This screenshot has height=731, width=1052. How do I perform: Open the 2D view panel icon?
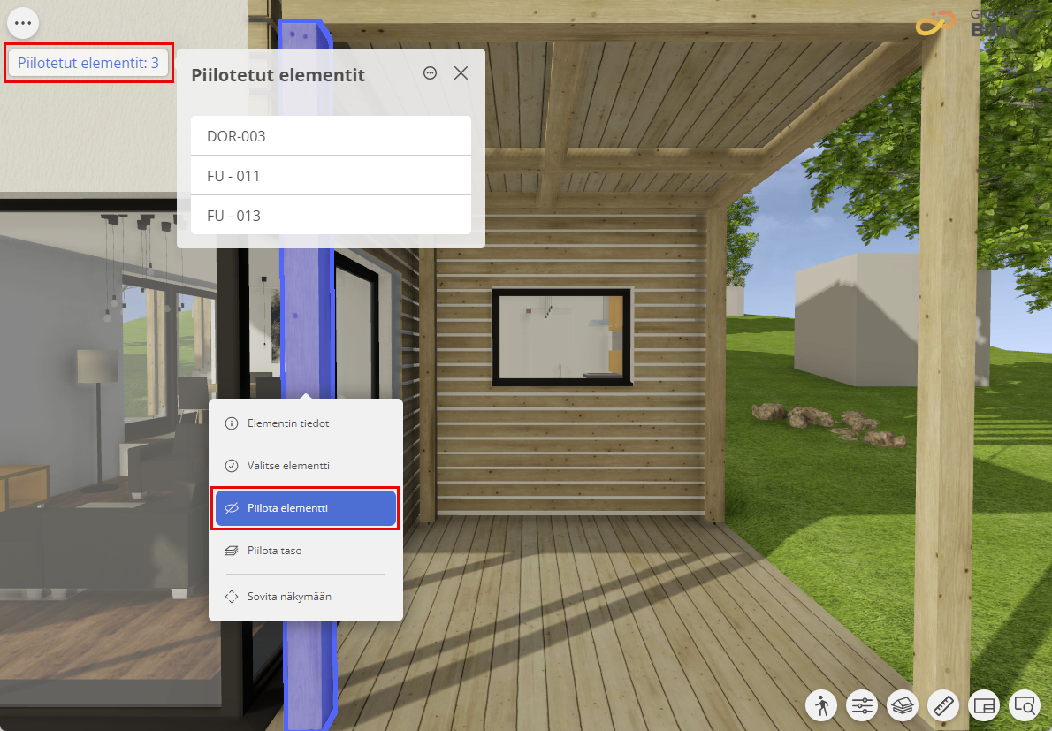pyautogui.click(x=984, y=705)
